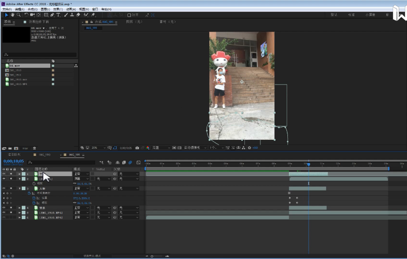
Task: Open layer 1 blend mode dropdown
Action: (x=81, y=174)
